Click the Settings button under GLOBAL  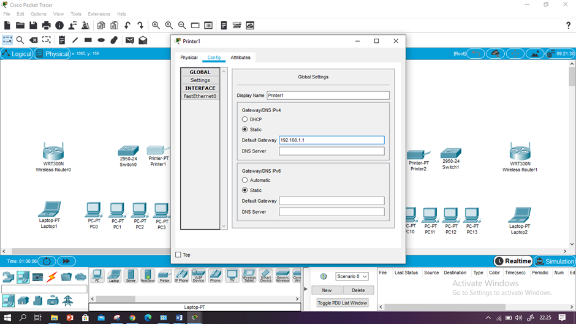click(x=200, y=80)
